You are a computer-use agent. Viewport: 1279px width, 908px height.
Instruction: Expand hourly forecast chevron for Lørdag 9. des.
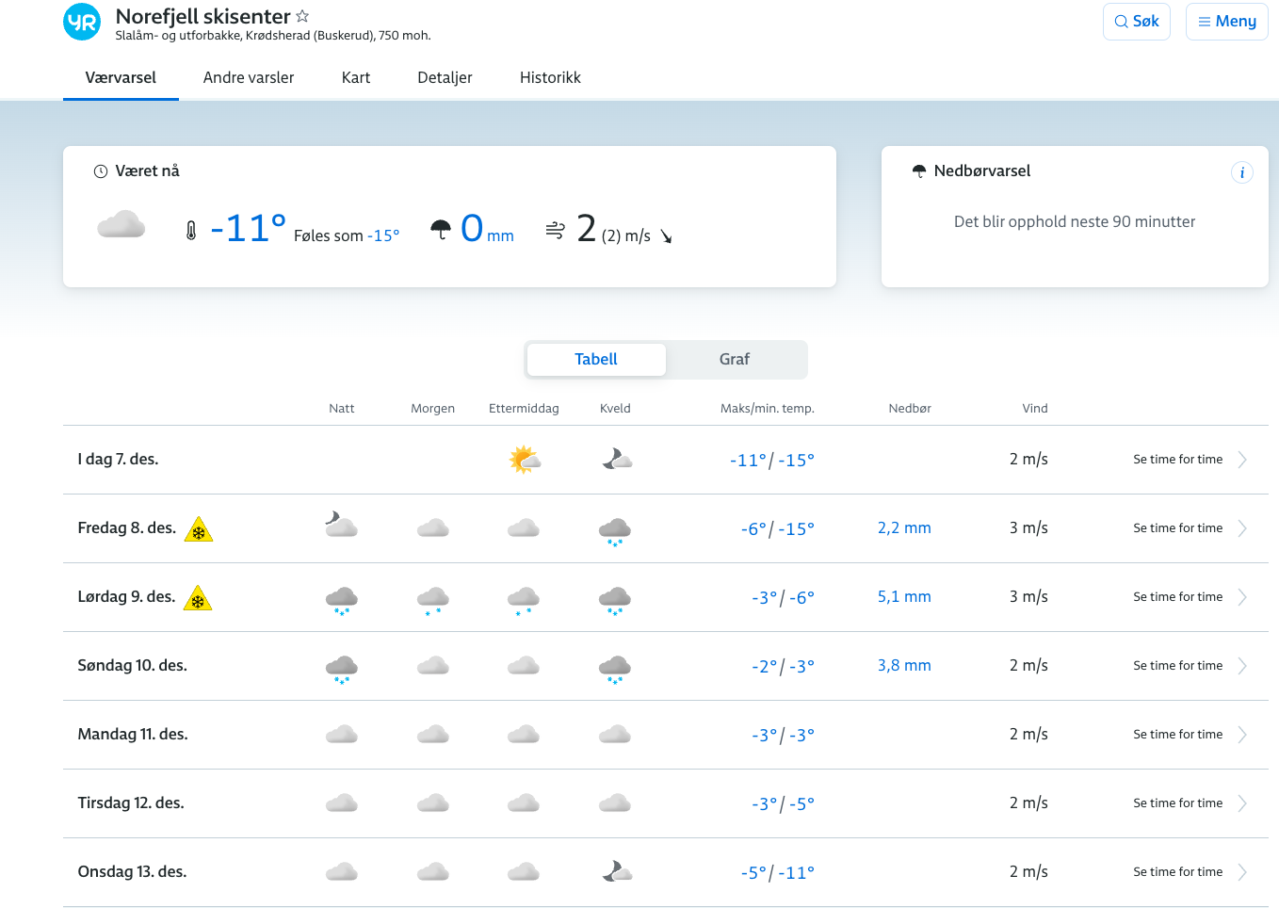(x=1242, y=597)
